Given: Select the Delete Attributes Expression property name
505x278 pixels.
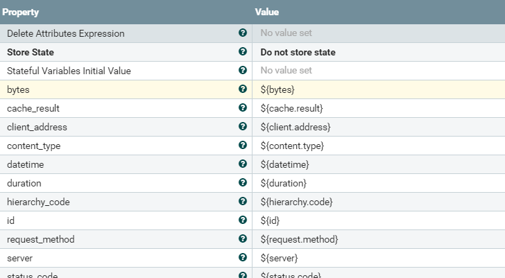Looking at the screenshot, I should (x=66, y=33).
